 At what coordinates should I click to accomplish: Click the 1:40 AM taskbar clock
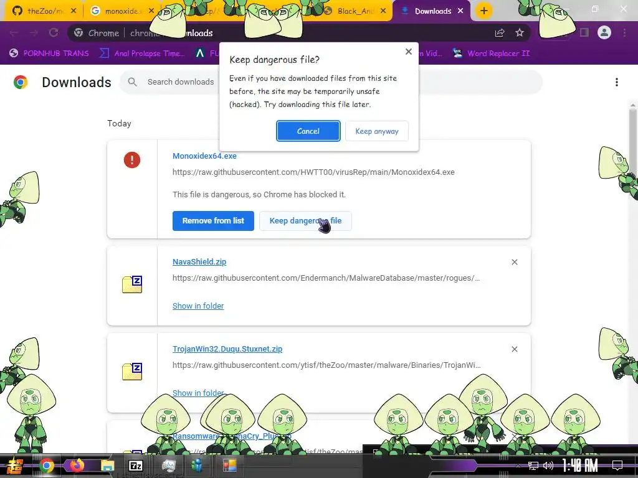click(580, 466)
